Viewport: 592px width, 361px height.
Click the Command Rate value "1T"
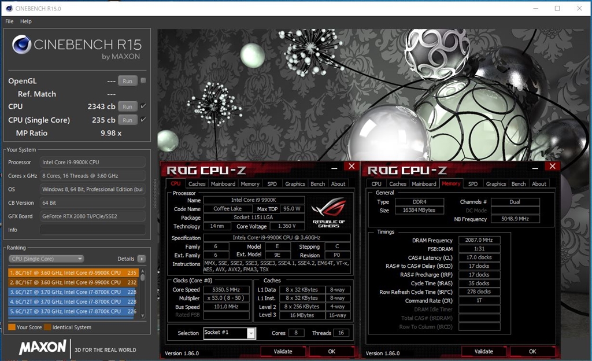[479, 301]
